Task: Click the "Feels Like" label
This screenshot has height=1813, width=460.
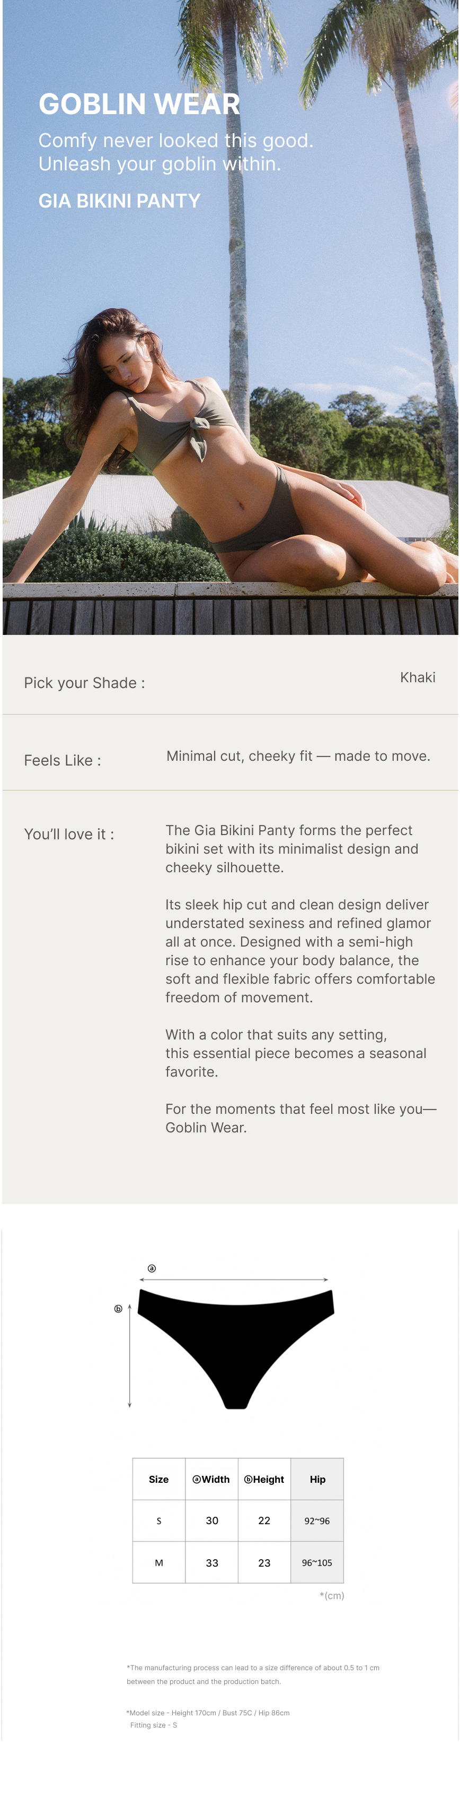Action: coord(63,760)
